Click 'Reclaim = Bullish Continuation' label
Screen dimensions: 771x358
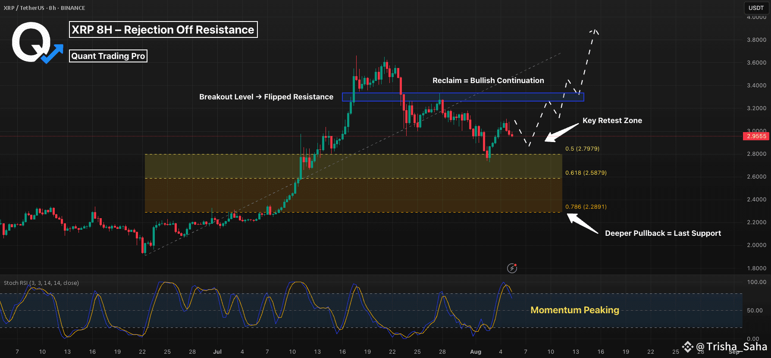point(488,80)
